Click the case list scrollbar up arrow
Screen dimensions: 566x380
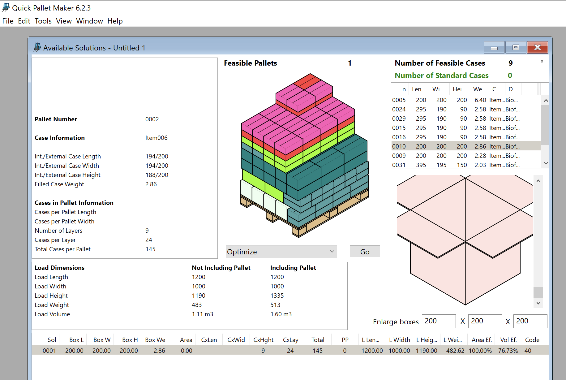pyautogui.click(x=546, y=100)
